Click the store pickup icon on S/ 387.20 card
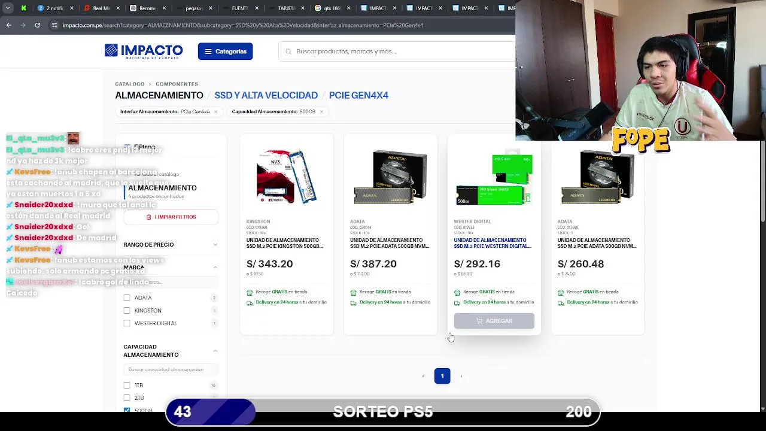Viewport: 766px width, 431px height. 353,292
